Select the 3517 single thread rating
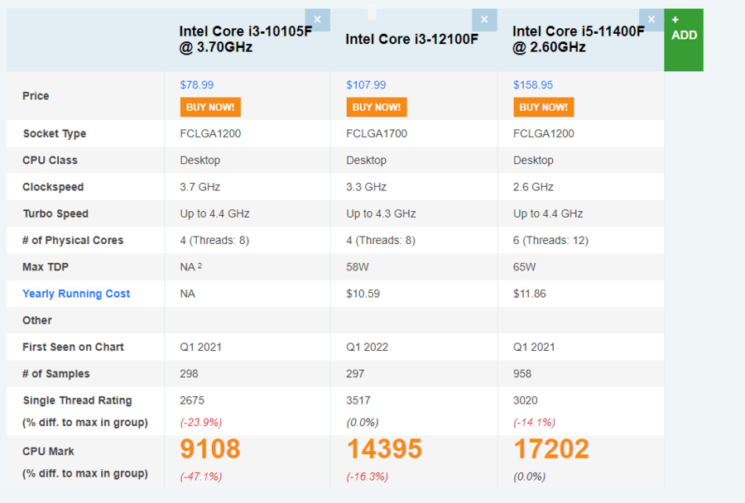This screenshot has width=745, height=503. pyautogui.click(x=358, y=400)
